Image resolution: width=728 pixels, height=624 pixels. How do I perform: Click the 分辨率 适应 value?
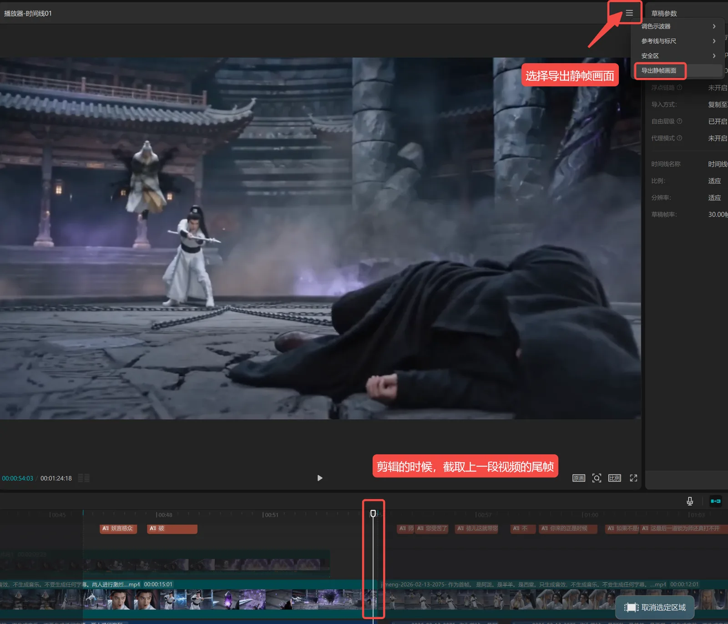click(714, 198)
